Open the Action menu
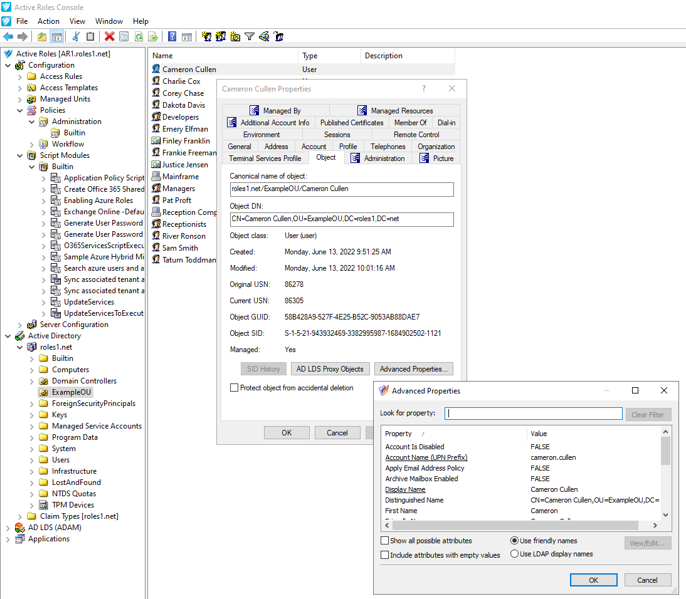The image size is (686, 599). pos(48,21)
